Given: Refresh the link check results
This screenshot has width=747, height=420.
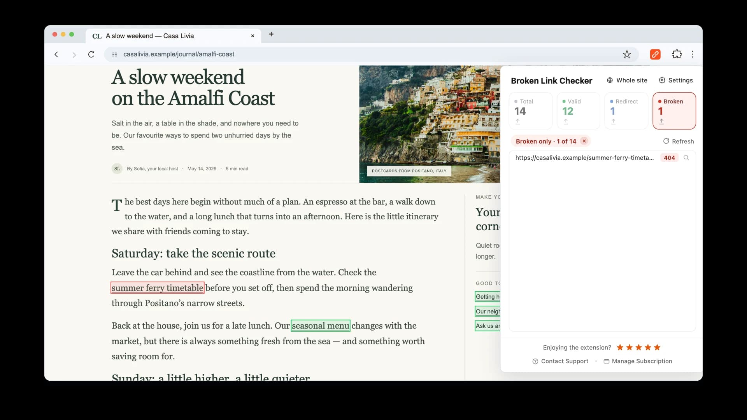Looking at the screenshot, I should [679, 141].
